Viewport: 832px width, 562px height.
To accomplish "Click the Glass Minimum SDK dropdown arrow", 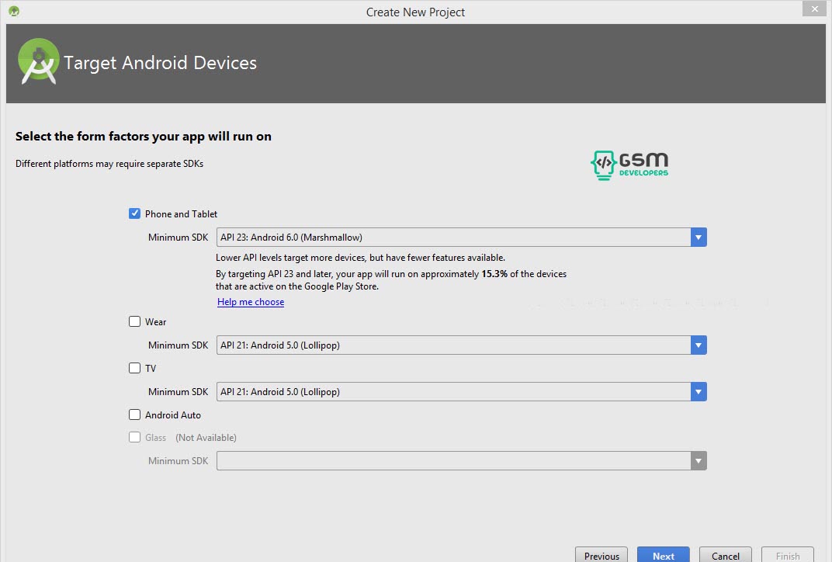I will point(699,461).
